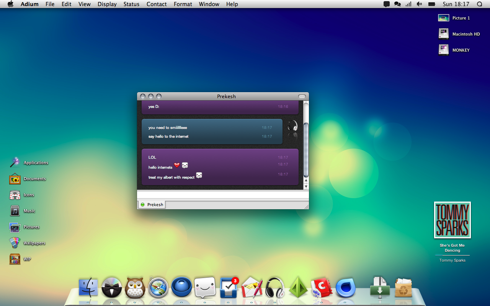Click the scroll down arrow in chat
The image size is (490, 306).
(306, 186)
